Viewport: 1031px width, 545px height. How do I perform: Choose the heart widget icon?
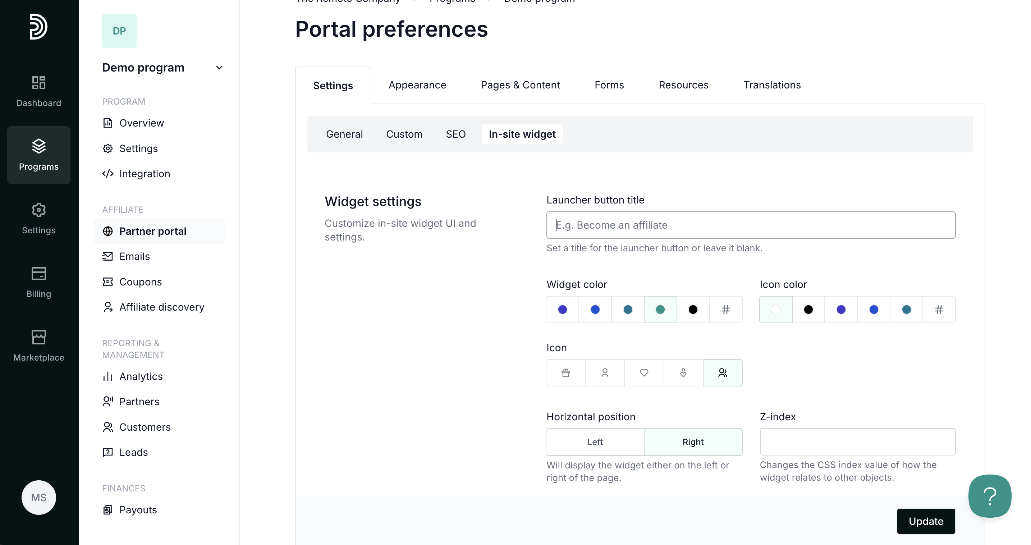[x=643, y=372]
